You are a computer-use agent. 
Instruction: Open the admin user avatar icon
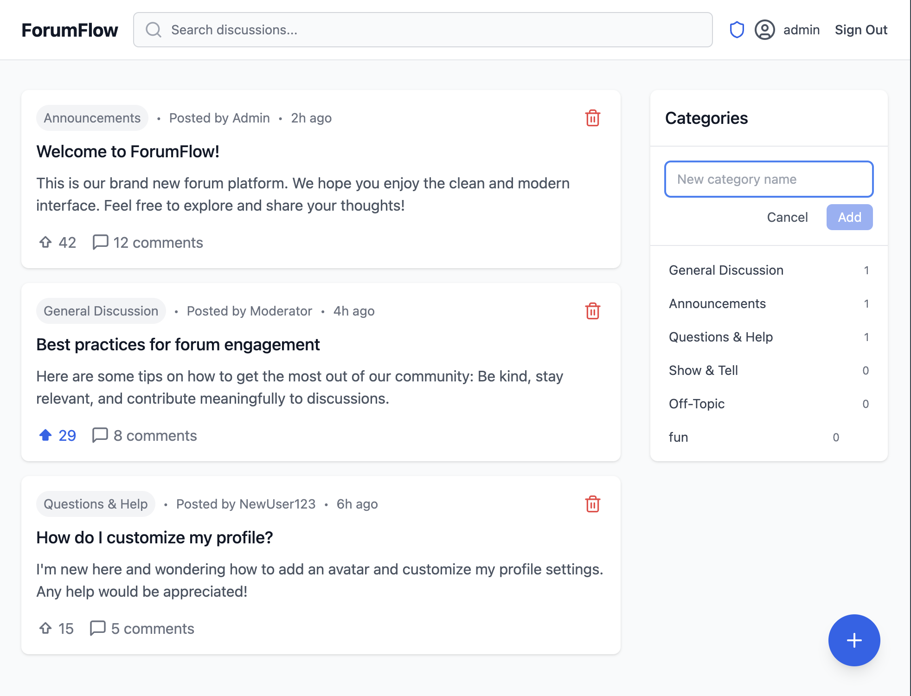pyautogui.click(x=764, y=30)
